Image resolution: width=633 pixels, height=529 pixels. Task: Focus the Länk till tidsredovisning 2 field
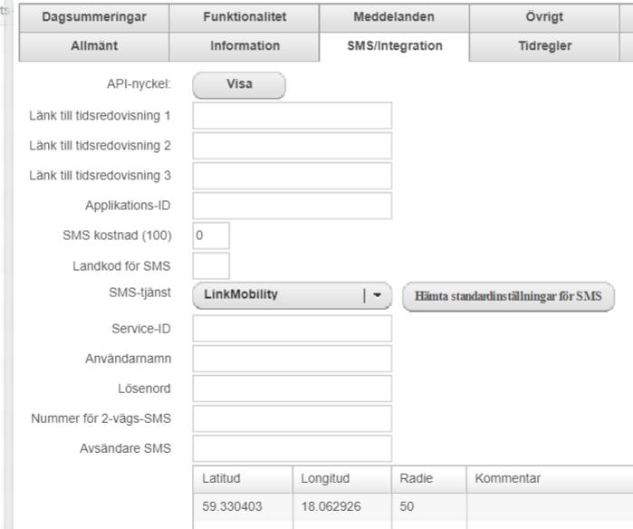click(x=292, y=146)
